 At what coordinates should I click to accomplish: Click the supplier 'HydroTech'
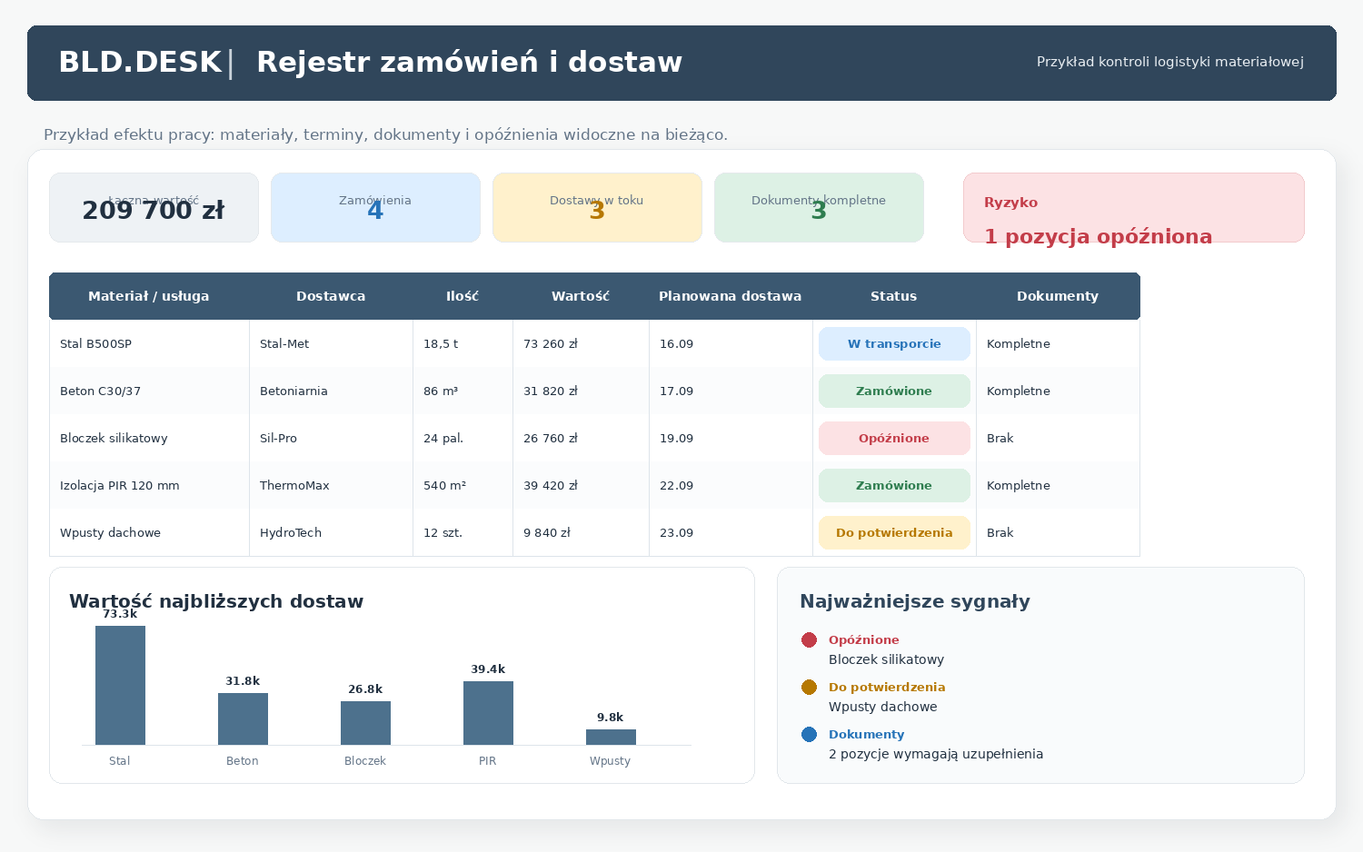(x=291, y=533)
